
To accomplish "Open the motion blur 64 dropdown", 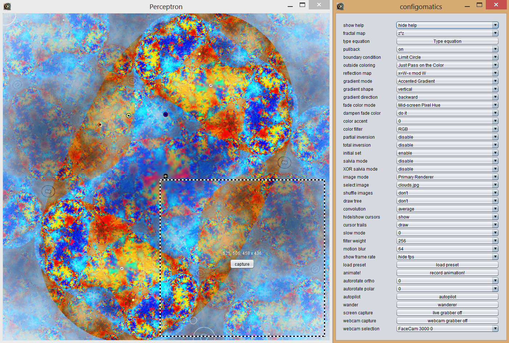I will tap(447, 249).
